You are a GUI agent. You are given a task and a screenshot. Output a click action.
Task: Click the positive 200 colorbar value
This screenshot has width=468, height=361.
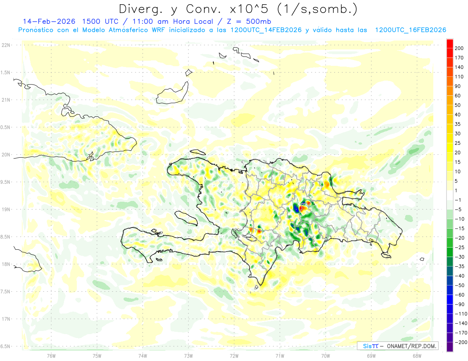pos(459,48)
